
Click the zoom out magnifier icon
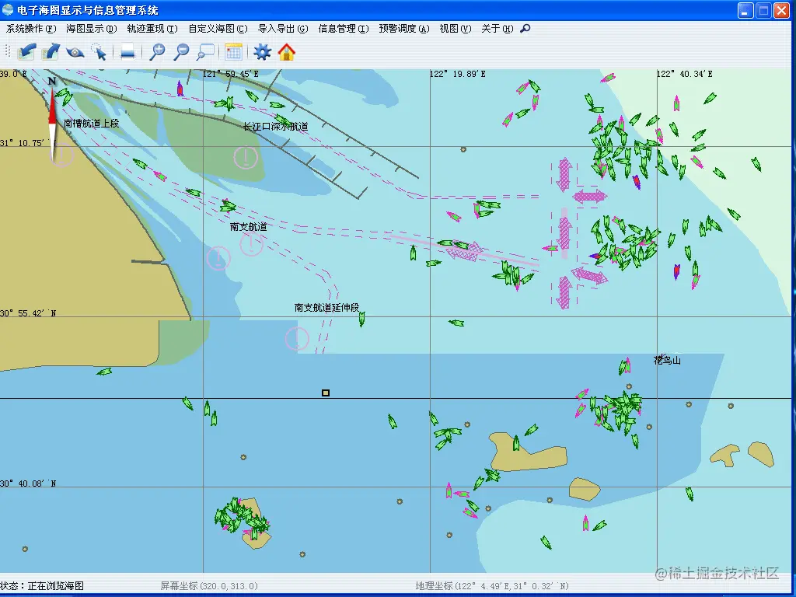pos(181,52)
